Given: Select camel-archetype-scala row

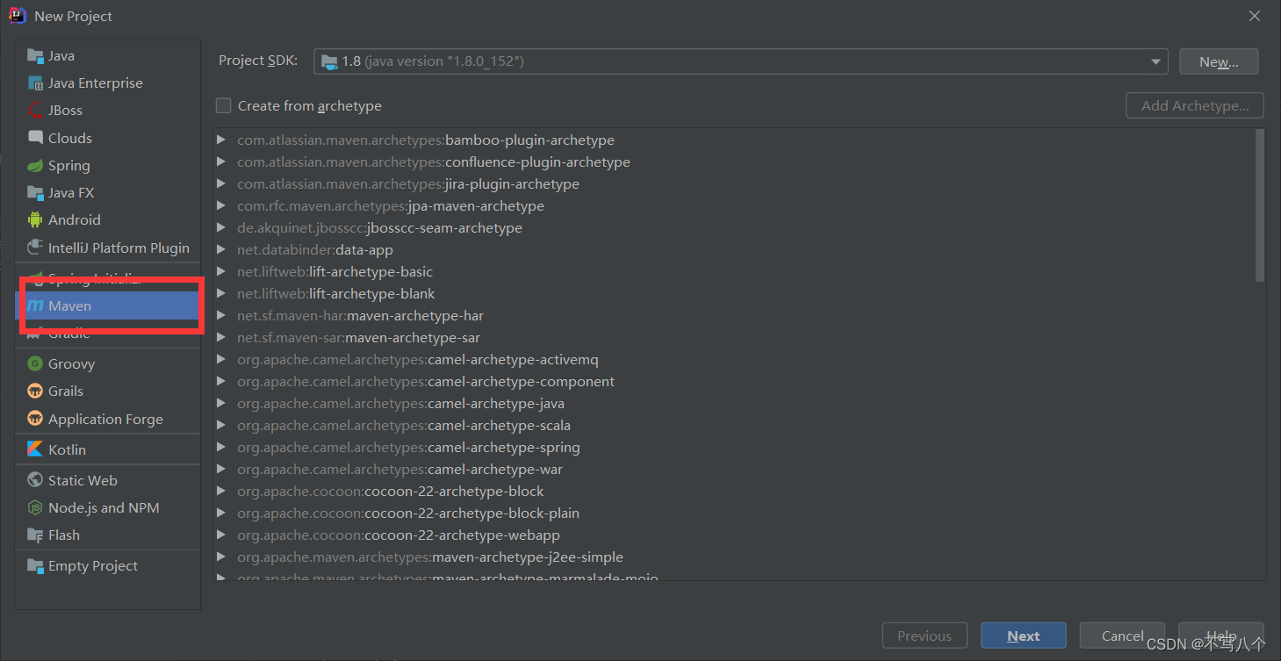Looking at the screenshot, I should (x=733, y=426).
